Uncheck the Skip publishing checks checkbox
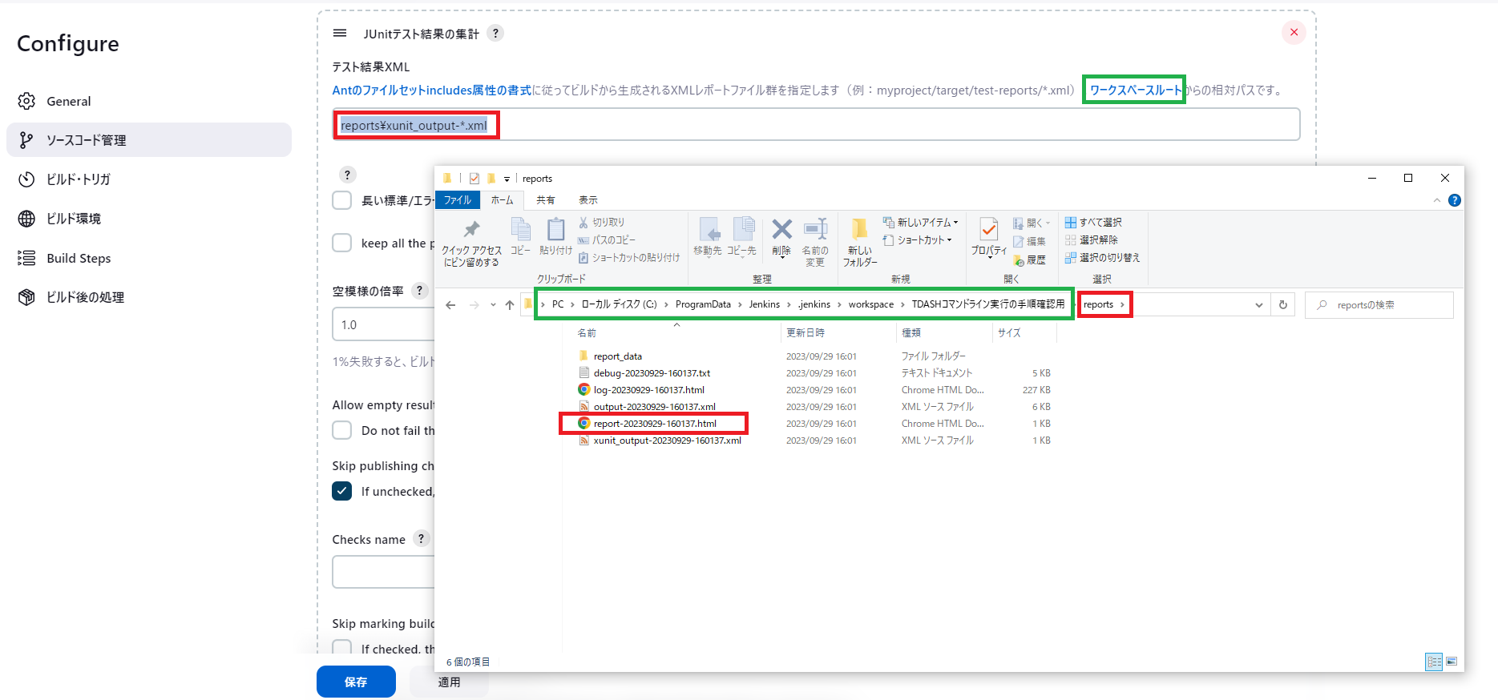The height and width of the screenshot is (700, 1498). click(x=342, y=491)
